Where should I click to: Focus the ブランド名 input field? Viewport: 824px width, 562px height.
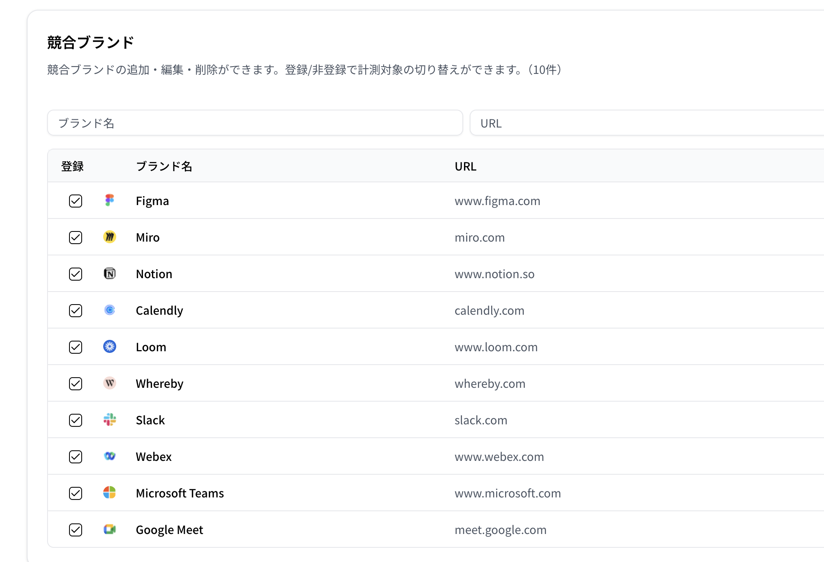[255, 123]
